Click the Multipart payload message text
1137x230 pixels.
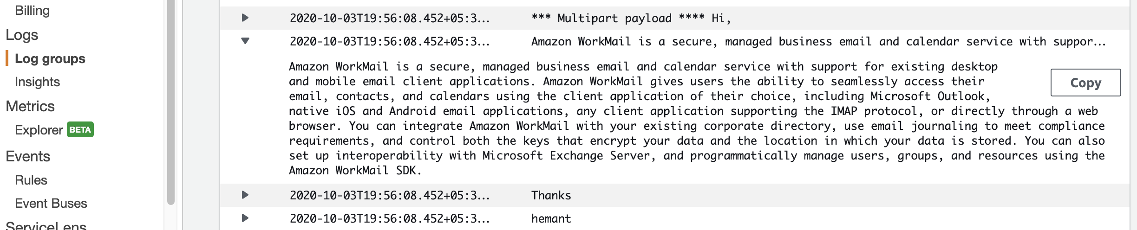pyautogui.click(x=631, y=19)
